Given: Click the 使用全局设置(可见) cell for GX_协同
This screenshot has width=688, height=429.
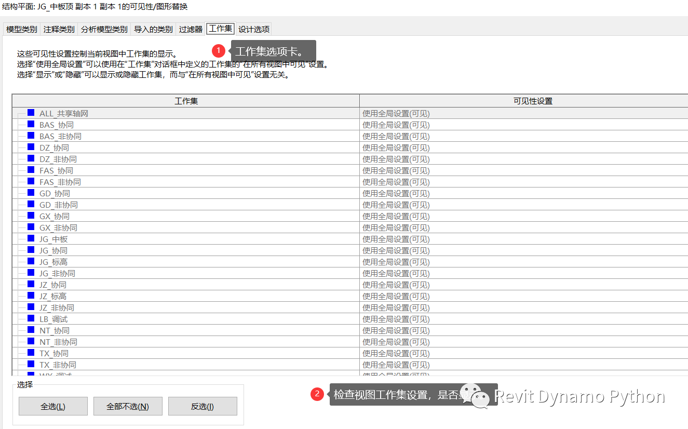Looking at the screenshot, I should click(524, 216).
